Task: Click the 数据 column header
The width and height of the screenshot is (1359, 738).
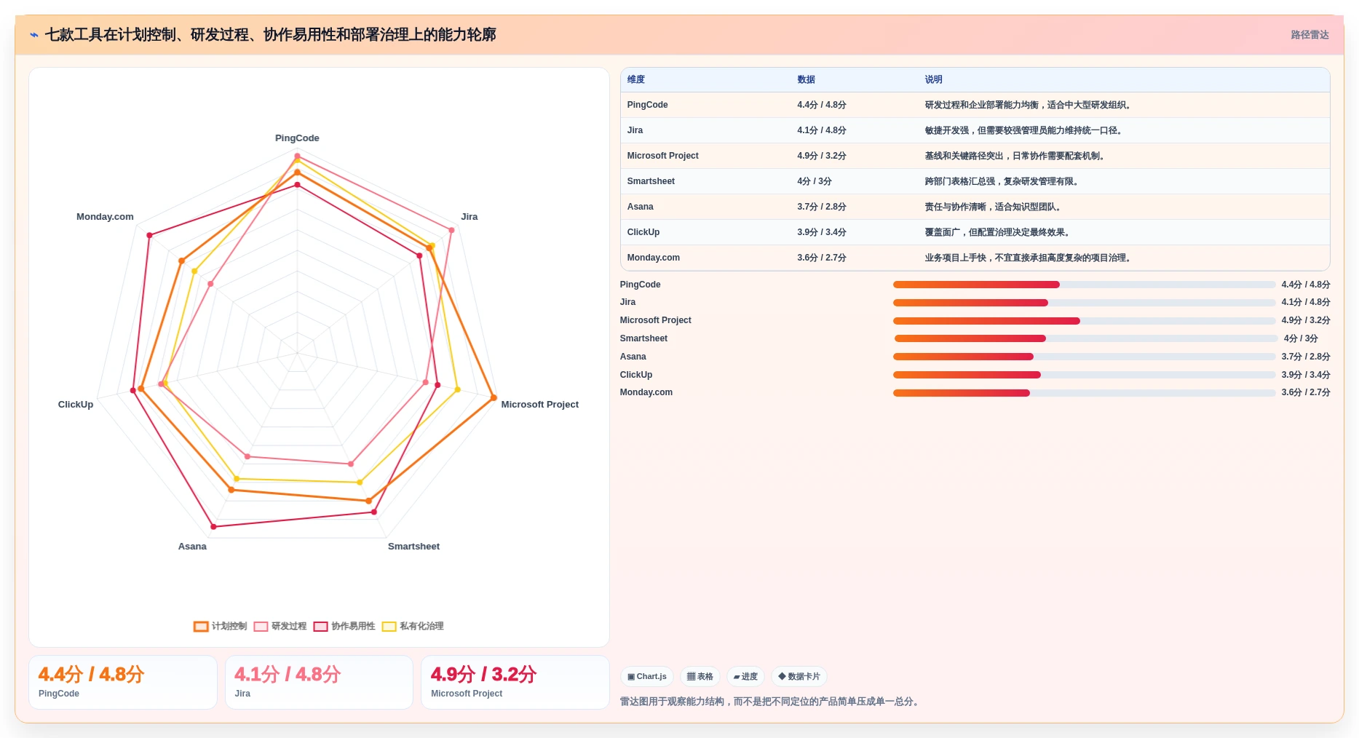Action: point(806,79)
